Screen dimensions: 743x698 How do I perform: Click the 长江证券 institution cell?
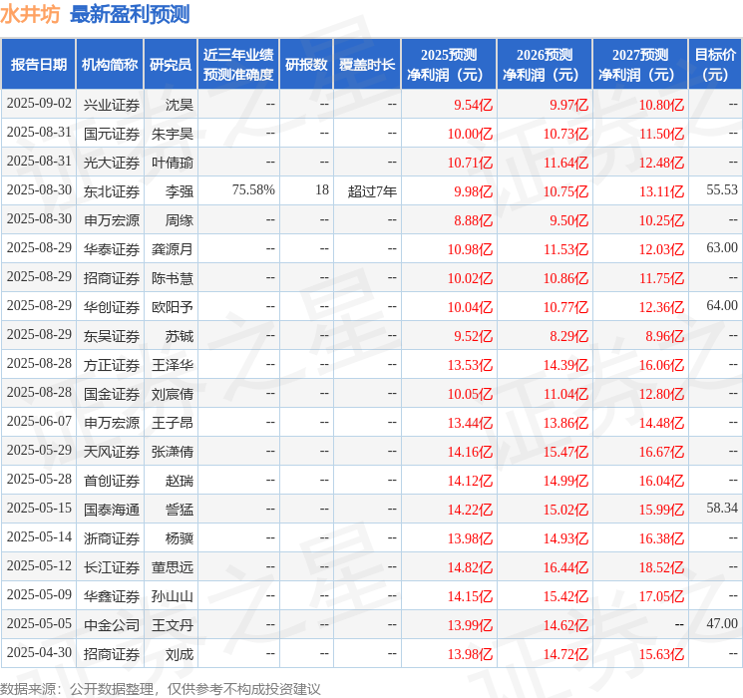coord(112,567)
